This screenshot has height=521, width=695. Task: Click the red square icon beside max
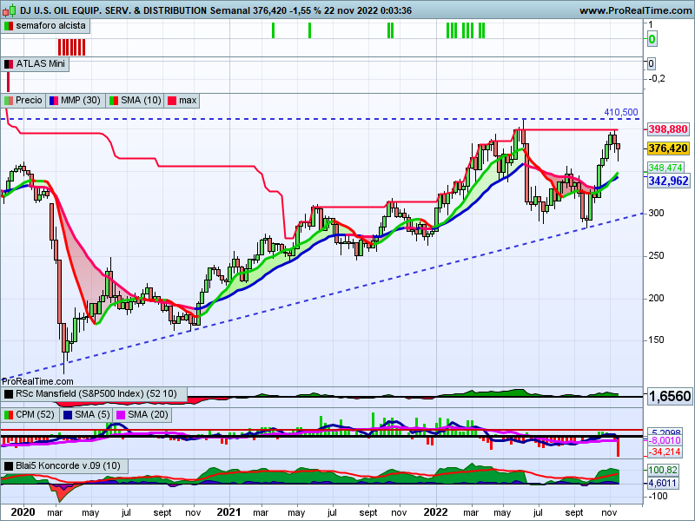click(x=171, y=101)
